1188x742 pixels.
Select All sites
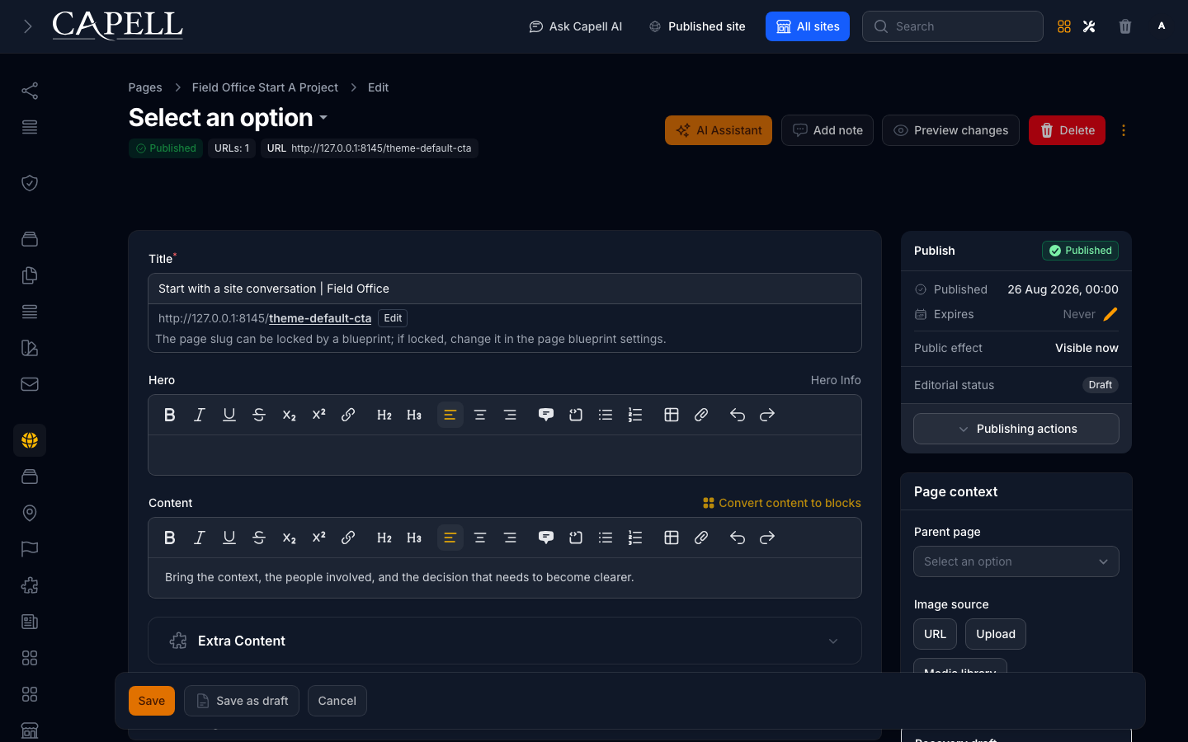pyautogui.click(x=808, y=26)
